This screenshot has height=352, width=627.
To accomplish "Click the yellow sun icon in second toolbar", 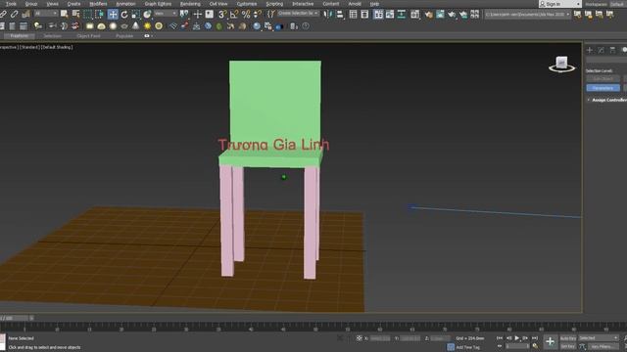I will pos(148,26).
